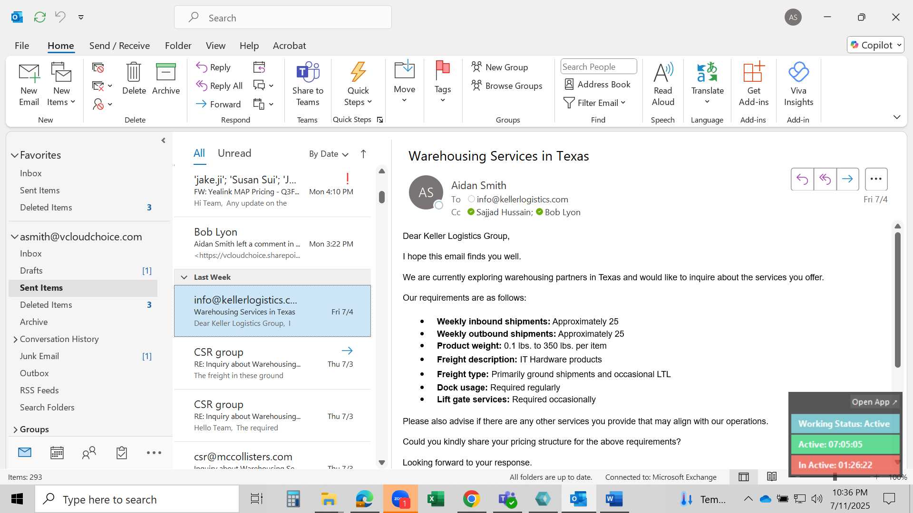Click the Search People field
Screen dimensions: 913x513
599,67
